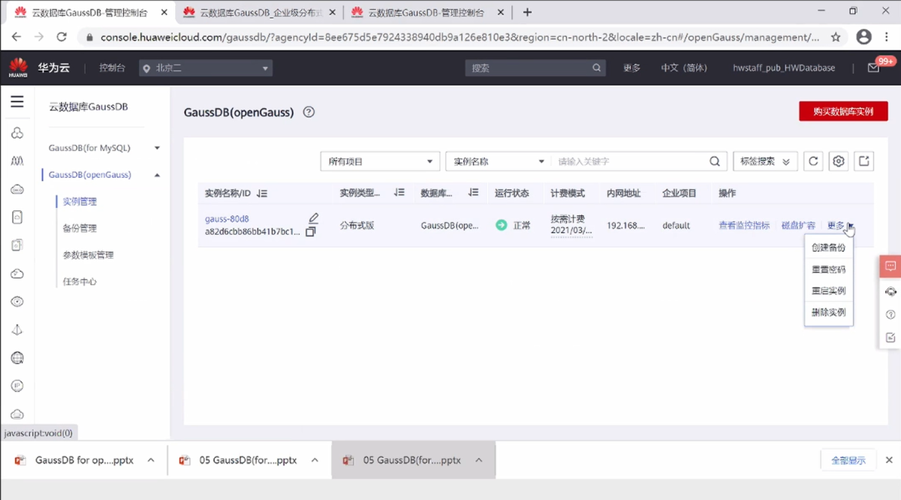Open the red chat feedback icon on the right edge
The width and height of the screenshot is (901, 500).
[890, 266]
